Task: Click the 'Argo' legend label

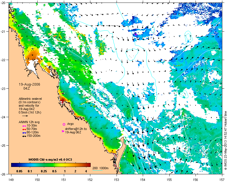Action: [x=70, y=124]
